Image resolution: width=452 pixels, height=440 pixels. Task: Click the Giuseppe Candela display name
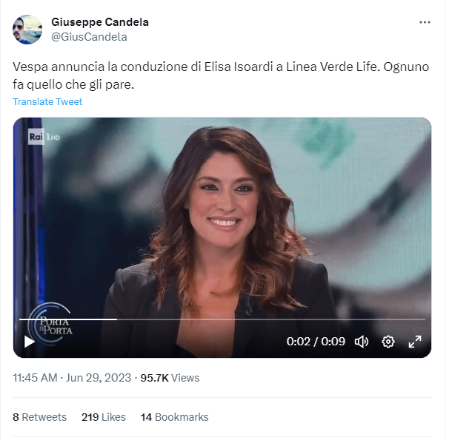point(100,22)
